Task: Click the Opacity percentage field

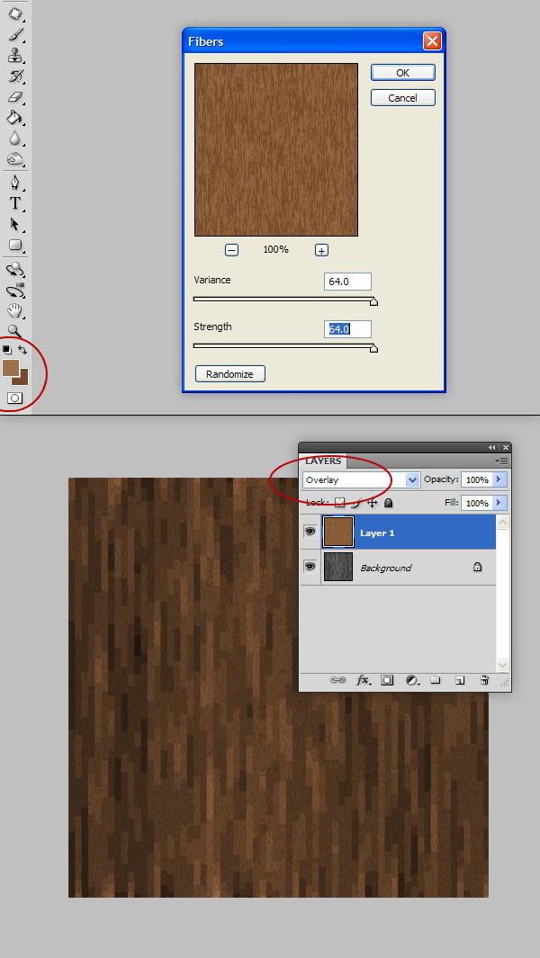Action: click(x=477, y=479)
